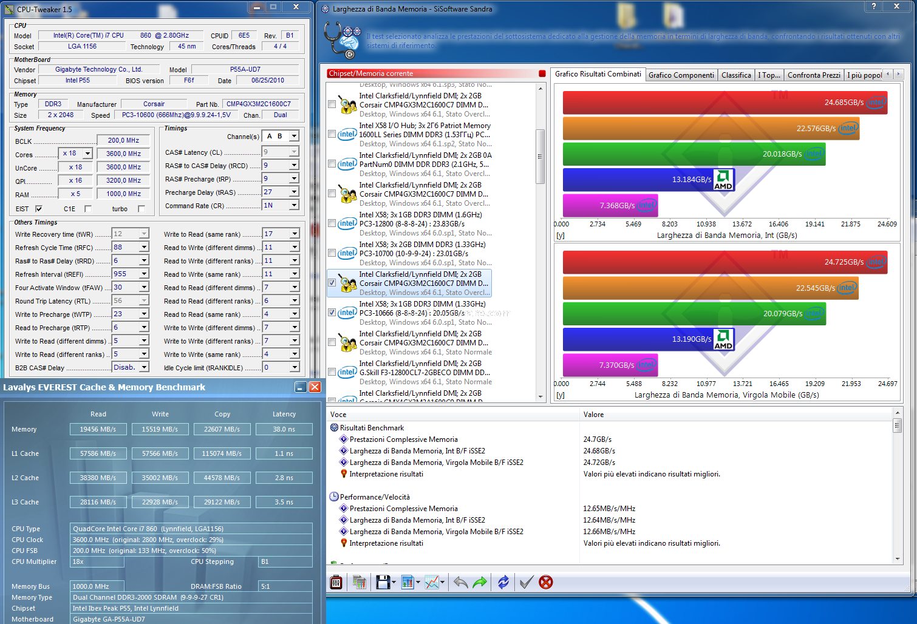Click Risultati Benchmark tree icon
The width and height of the screenshot is (917, 624).
pos(334,428)
